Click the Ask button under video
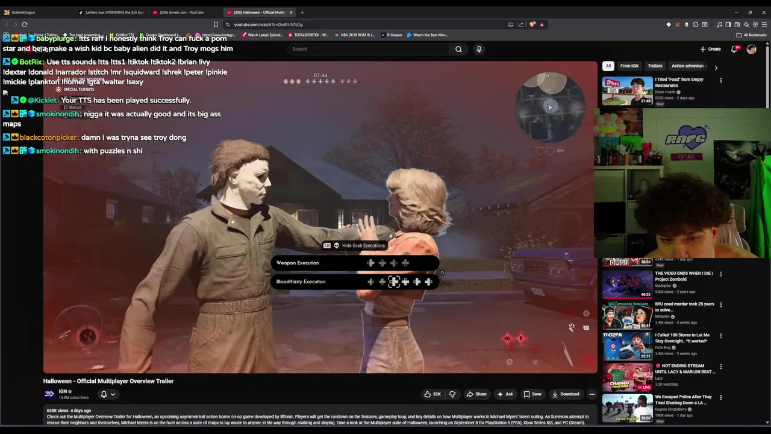This screenshot has height=434, width=771. click(505, 394)
